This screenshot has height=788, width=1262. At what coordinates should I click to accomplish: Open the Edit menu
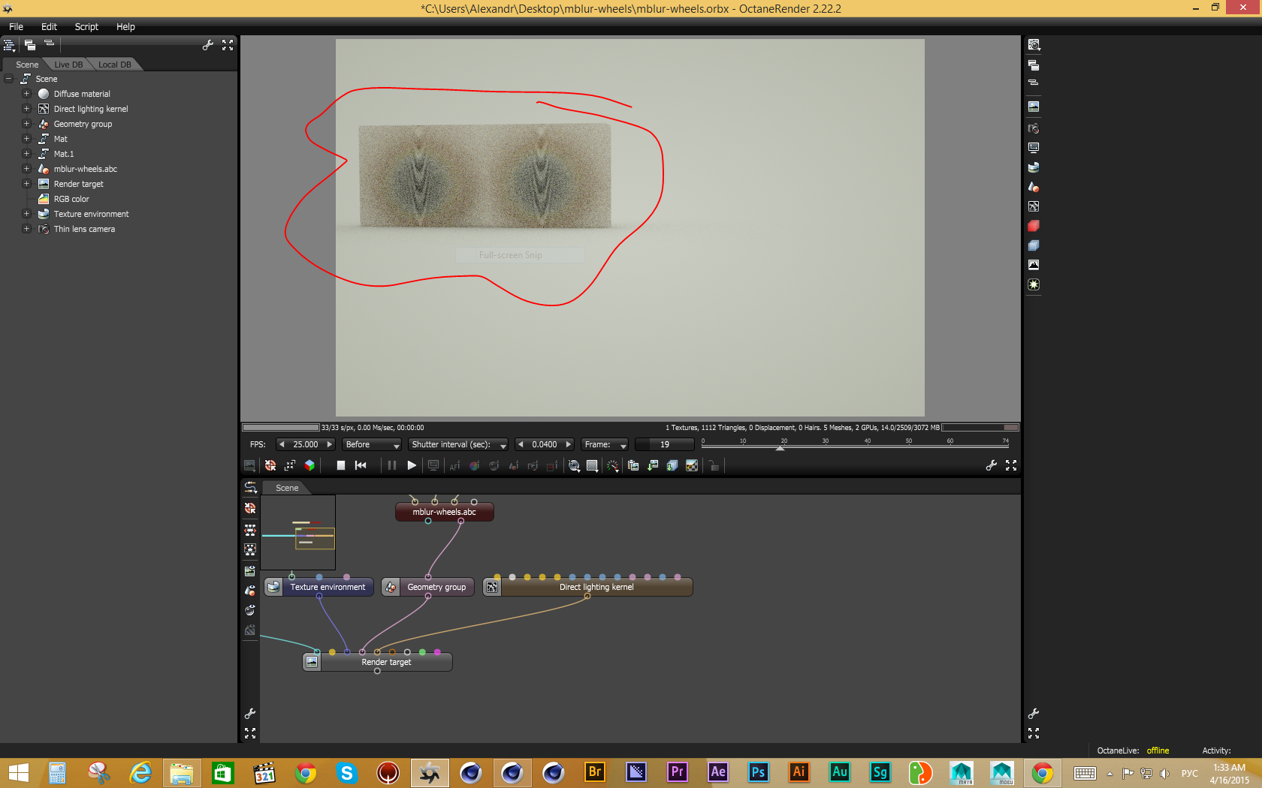pos(49,26)
